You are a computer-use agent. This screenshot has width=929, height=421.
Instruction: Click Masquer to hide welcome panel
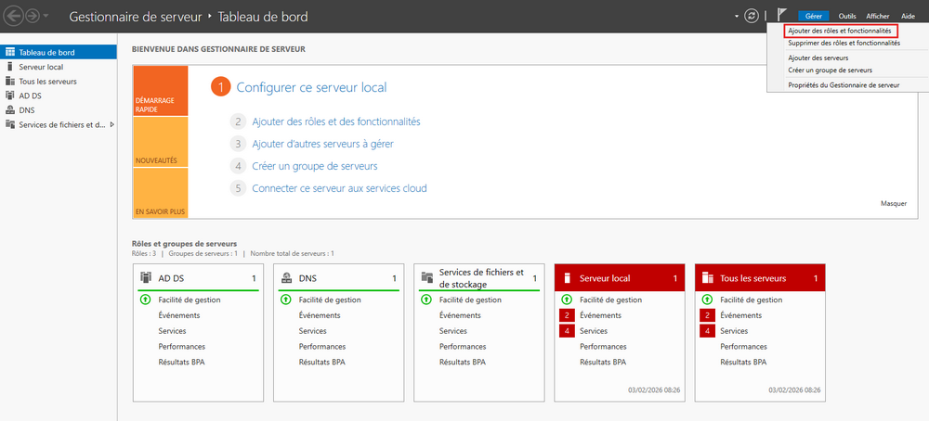(x=893, y=203)
